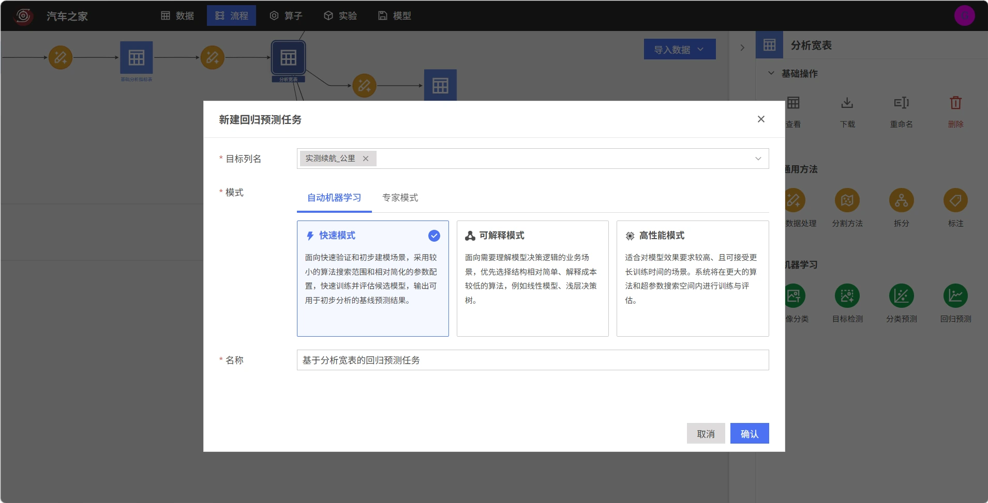Viewport: 988px width, 503px height.
Task: Click the data-processing node before 分析宽表
Action: [213, 57]
